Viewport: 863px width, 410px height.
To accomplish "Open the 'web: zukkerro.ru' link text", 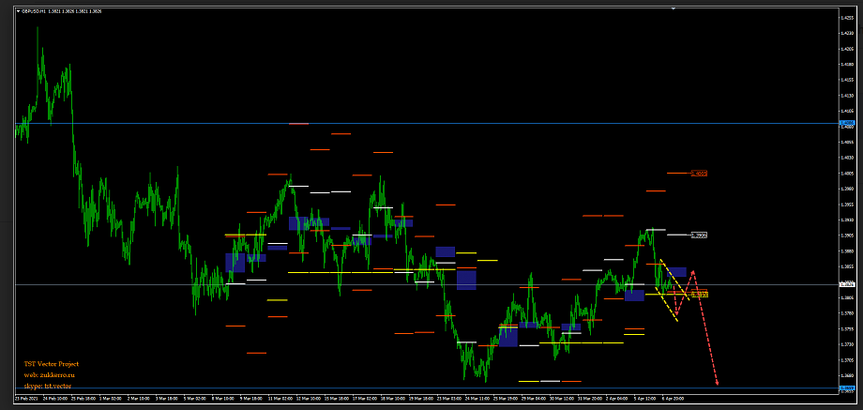I will click(48, 374).
